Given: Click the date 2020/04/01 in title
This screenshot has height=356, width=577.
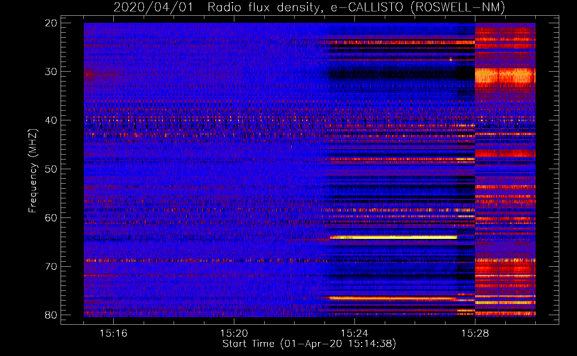Looking at the screenshot, I should 153,7.
